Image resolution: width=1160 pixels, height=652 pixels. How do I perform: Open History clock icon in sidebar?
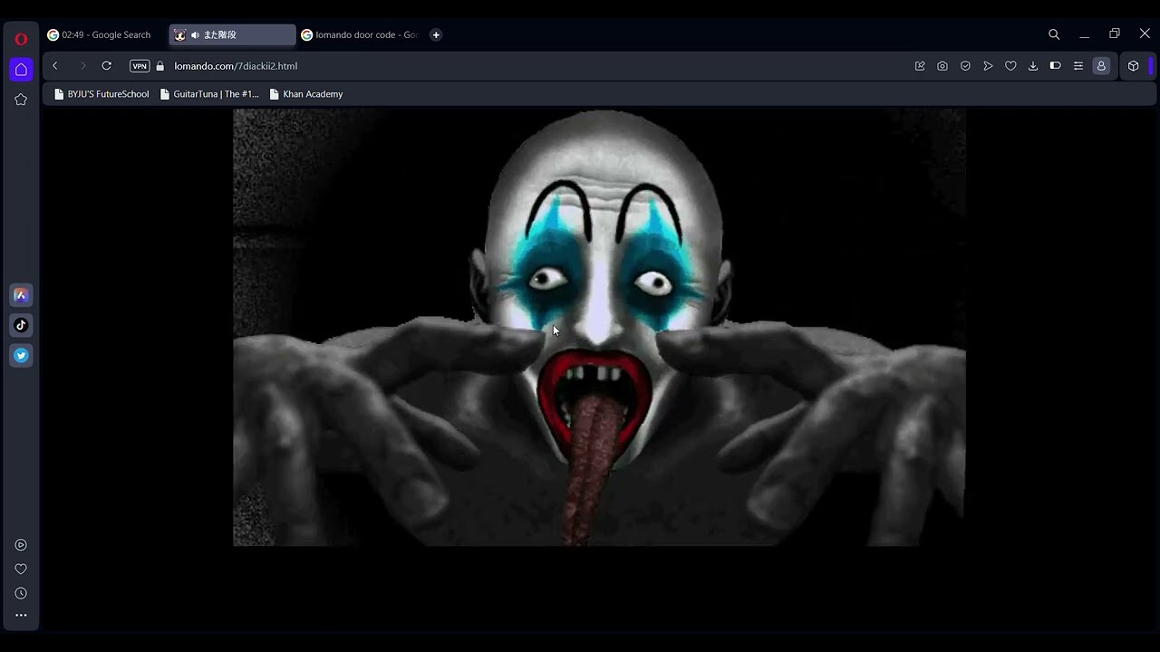[21, 593]
